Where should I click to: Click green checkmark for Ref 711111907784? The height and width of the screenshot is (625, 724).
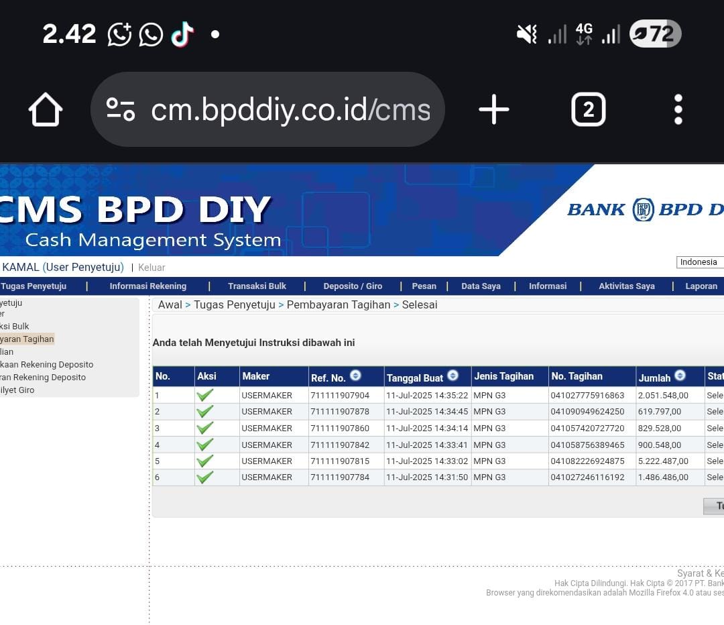(x=204, y=477)
